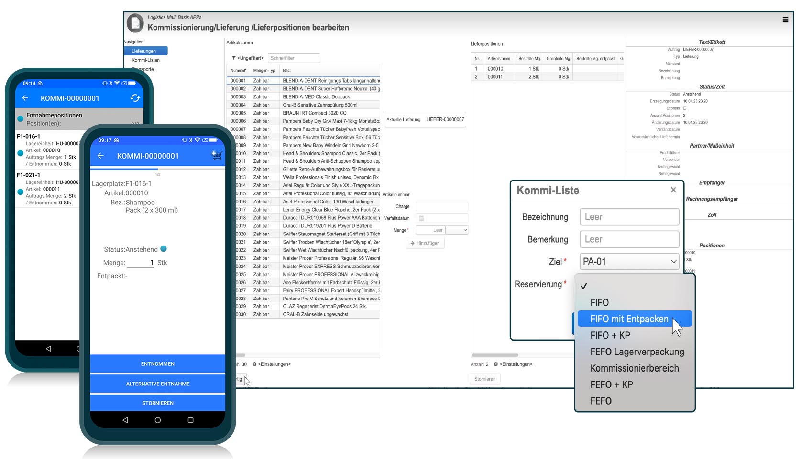Click the Hinzufügen button
802x459 pixels.
[425, 243]
